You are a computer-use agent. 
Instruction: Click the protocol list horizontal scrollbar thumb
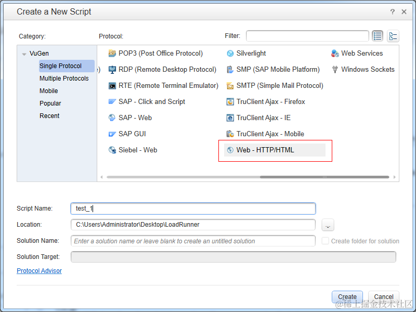324,177
